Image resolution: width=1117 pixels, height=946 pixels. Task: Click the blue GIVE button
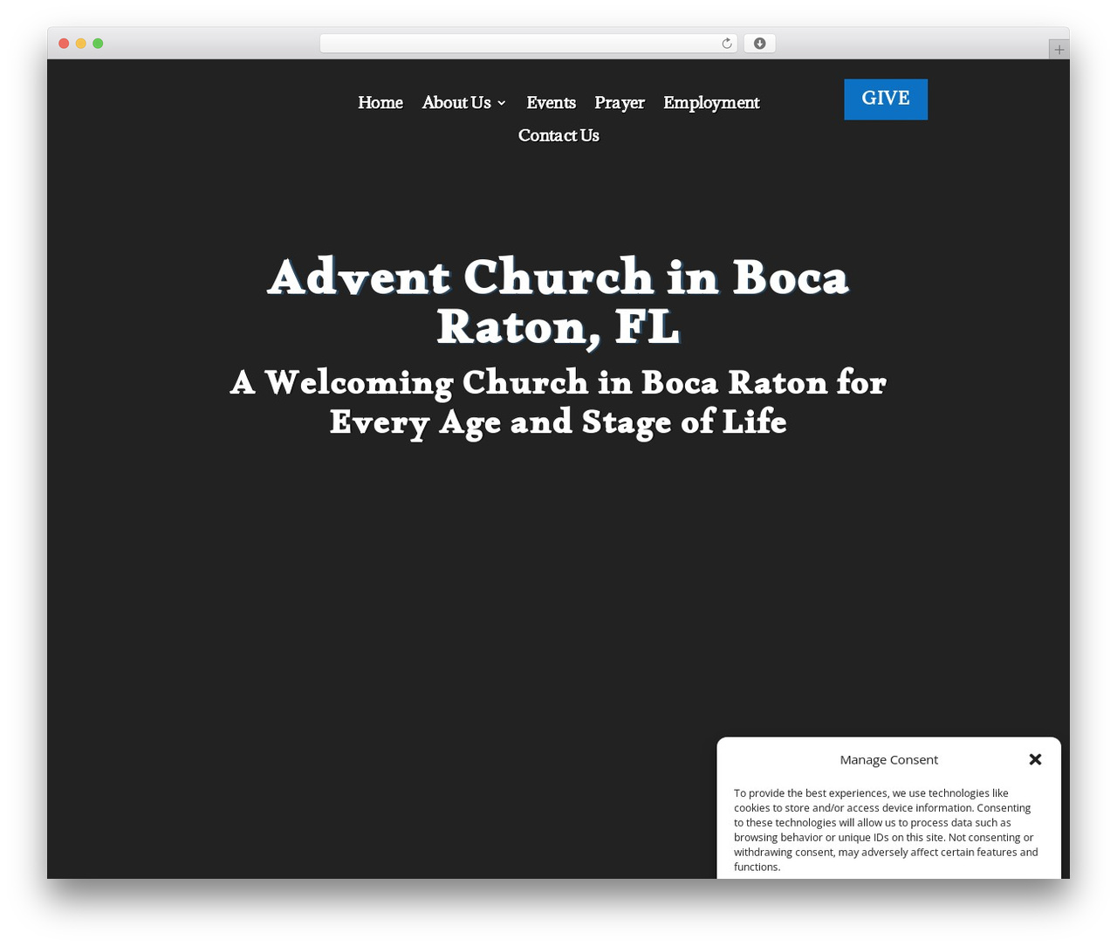click(886, 99)
